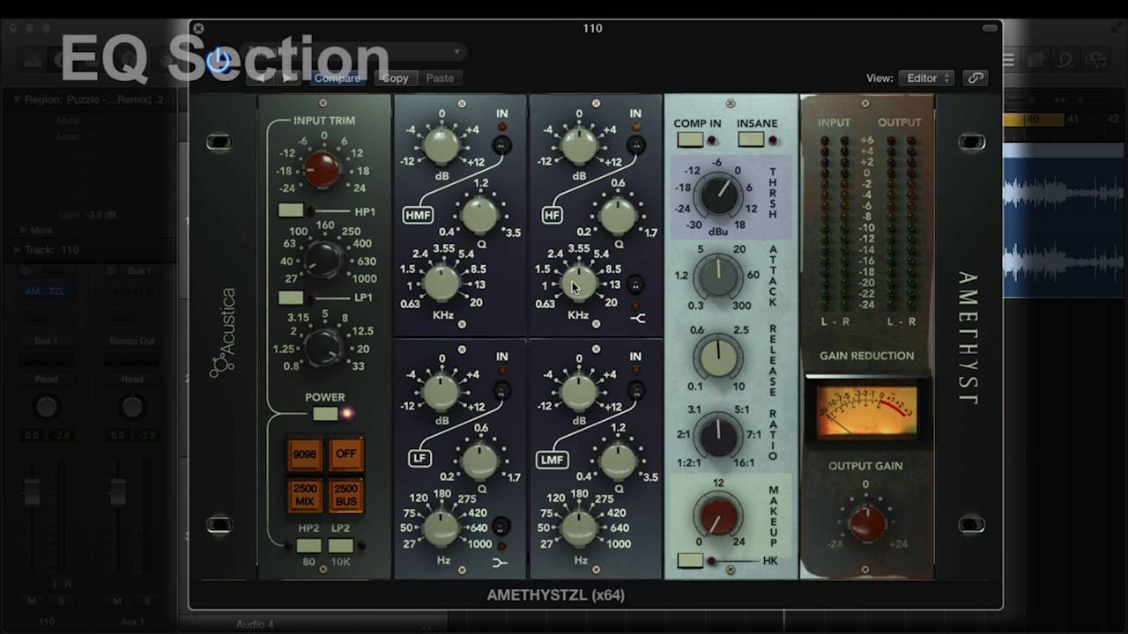This screenshot has height=634, width=1128.
Task: Click the compressor THRSH knob
Action: (x=718, y=195)
